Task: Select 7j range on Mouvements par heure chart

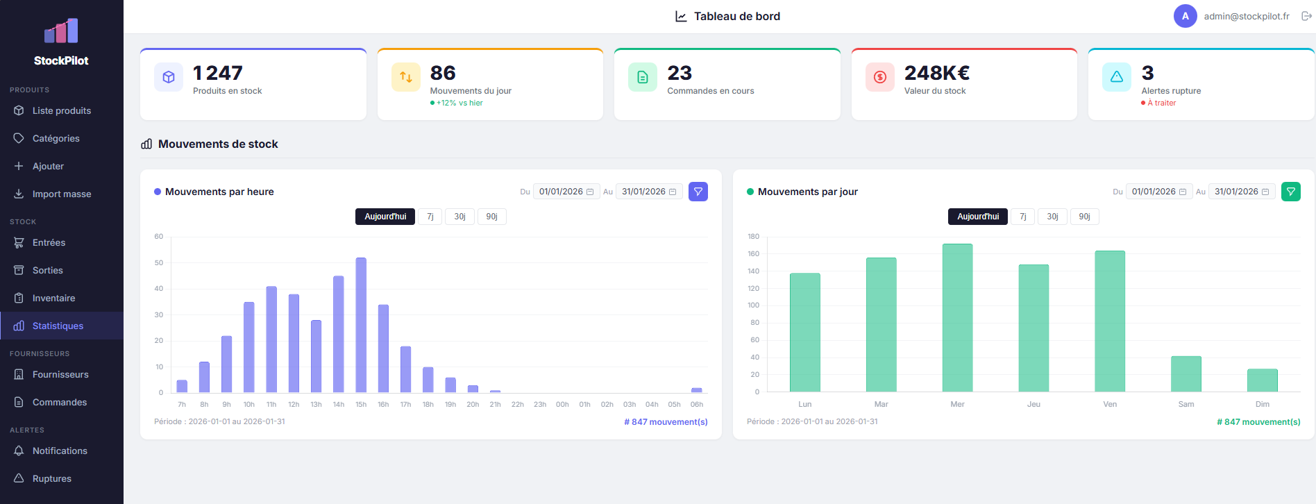Action: point(430,217)
